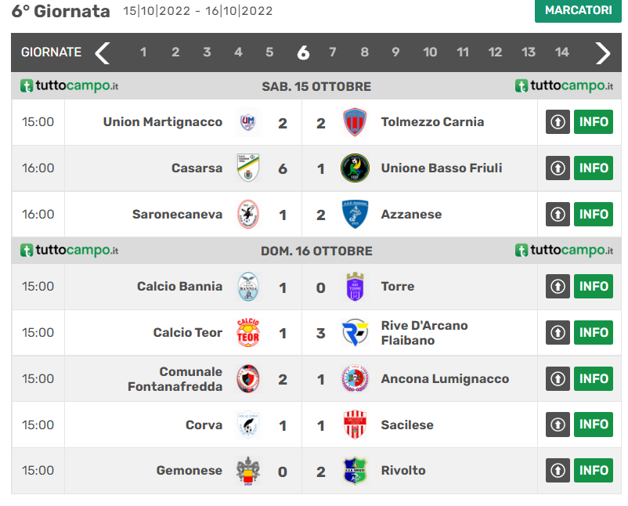Select giornata 7 in the round bar
Image resolution: width=628 pixels, height=506 pixels.
pos(333,52)
